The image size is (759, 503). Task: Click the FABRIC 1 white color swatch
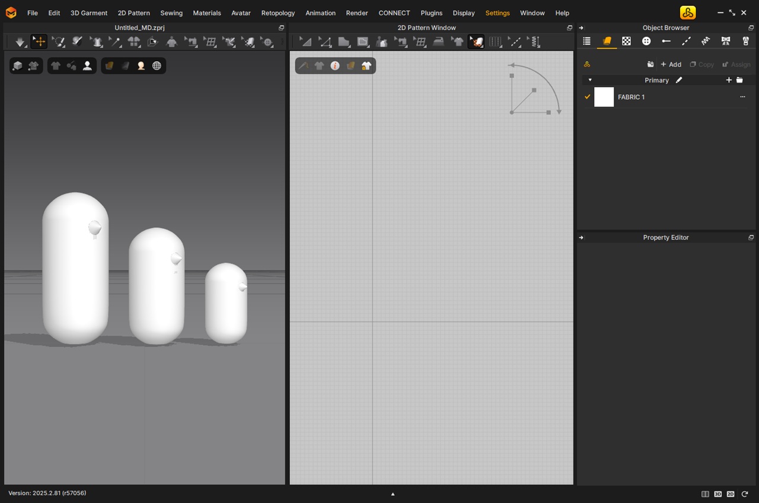click(604, 97)
